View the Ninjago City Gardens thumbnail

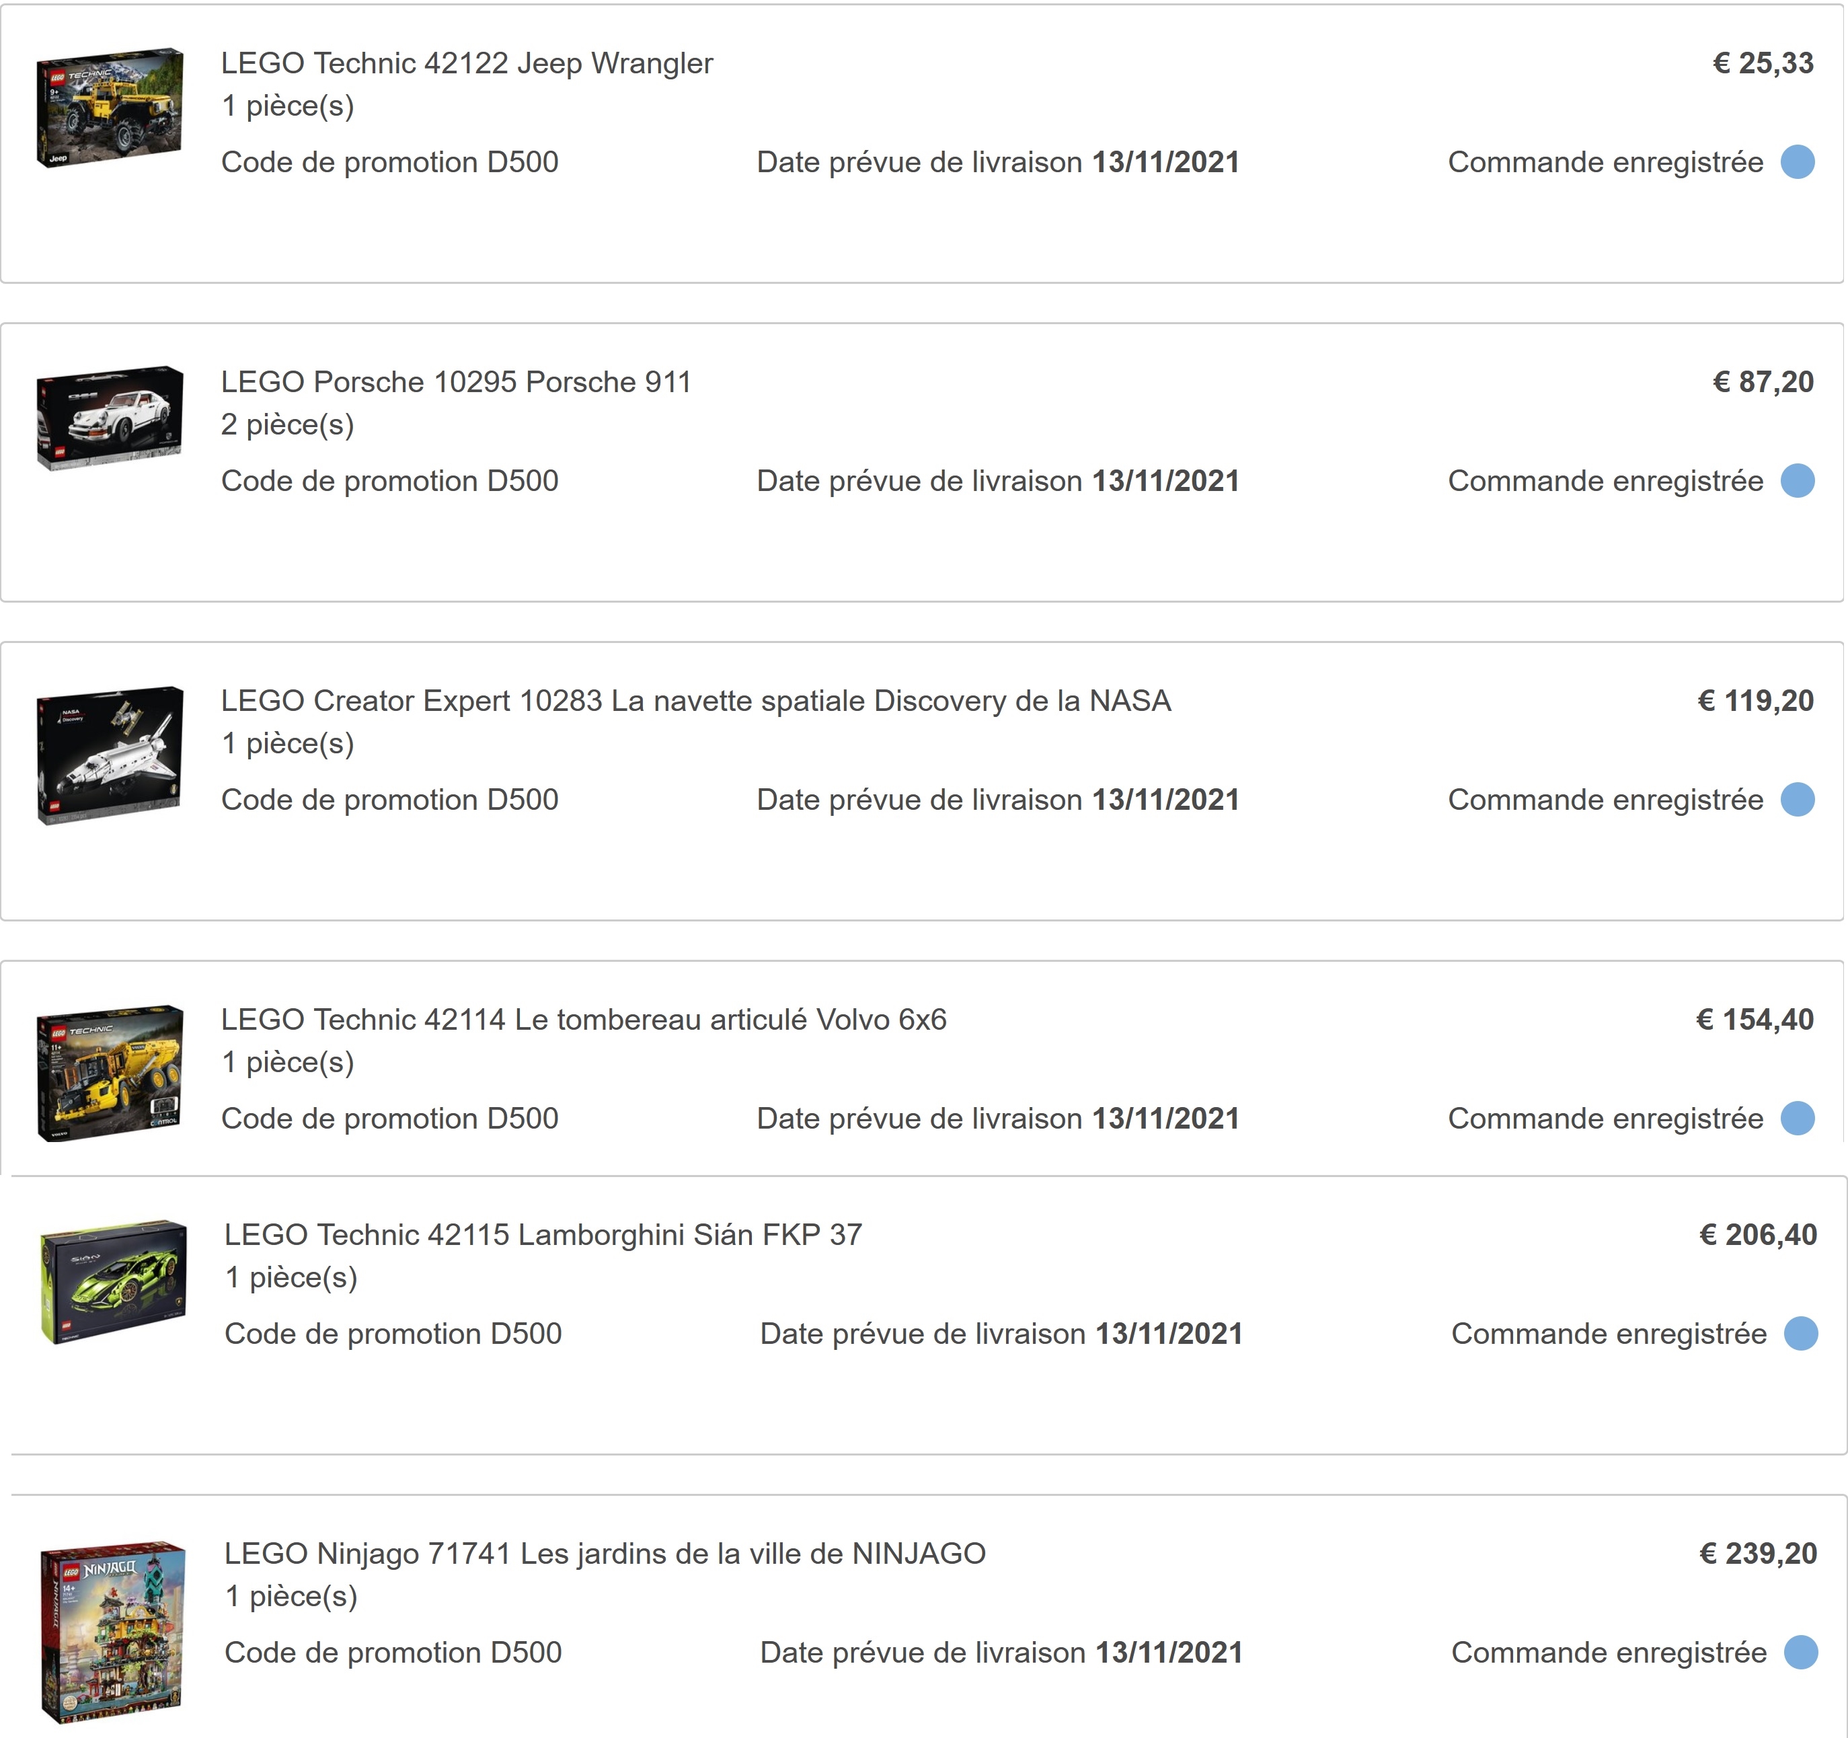114,1633
